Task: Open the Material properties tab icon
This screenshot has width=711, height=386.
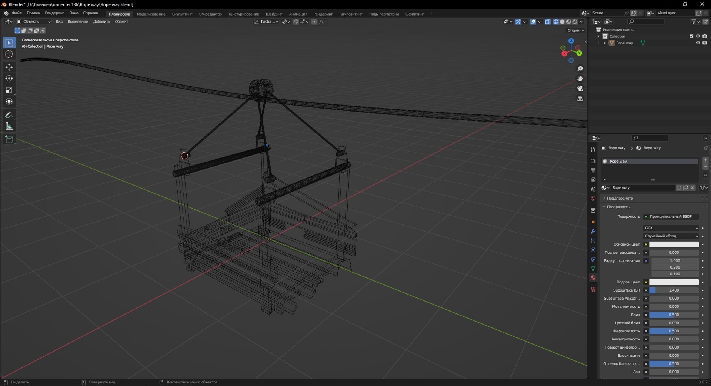Action: click(x=593, y=278)
